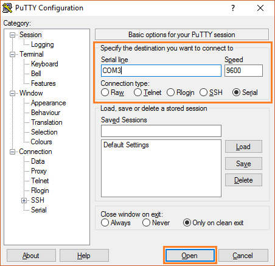Viewport: 275px width, 266px height.
Task: Select Default Settings in sessions list
Action: pos(126,145)
